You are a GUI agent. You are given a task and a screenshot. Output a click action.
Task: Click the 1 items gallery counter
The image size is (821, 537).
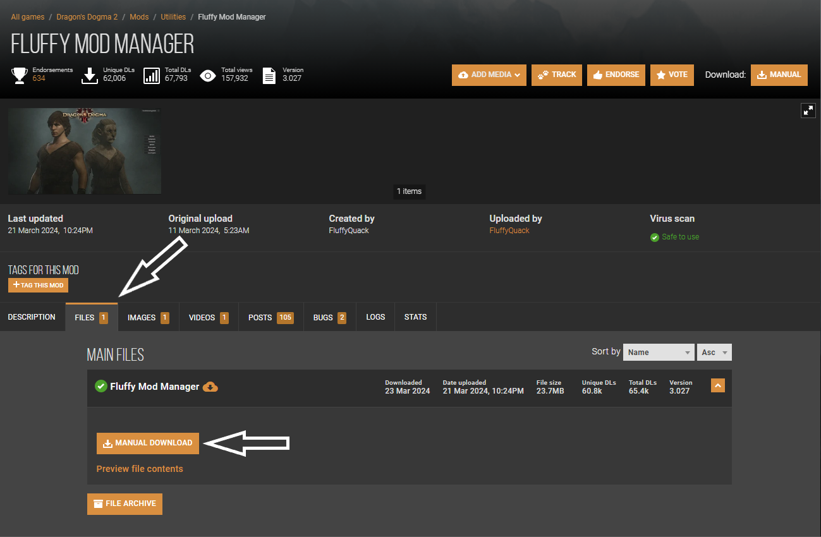[x=410, y=191]
